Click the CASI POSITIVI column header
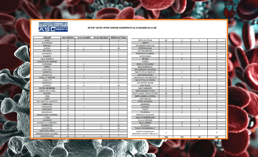Image resolution: width=258 pixels, height=157 pixels. point(68,38)
